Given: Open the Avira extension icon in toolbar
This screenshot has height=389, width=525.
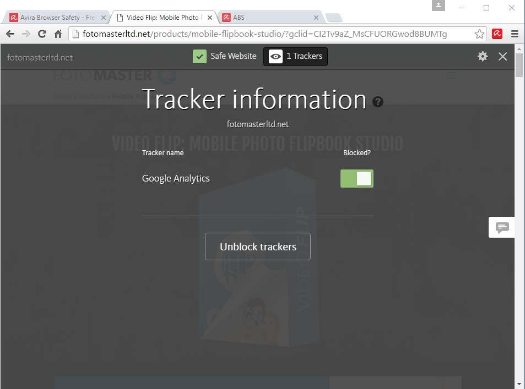Looking at the screenshot, I should pyautogui.click(x=497, y=34).
